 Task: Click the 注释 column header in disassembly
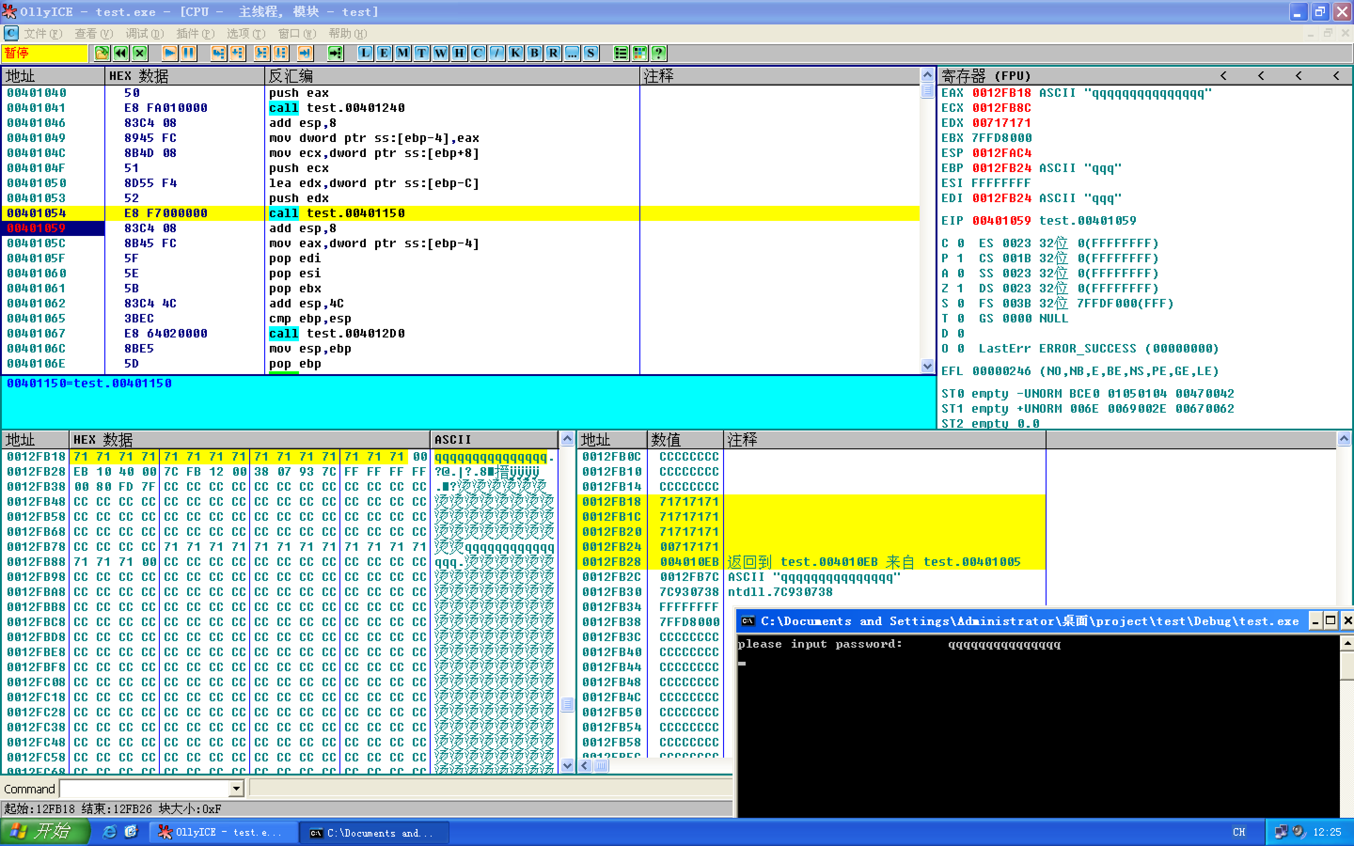pyautogui.click(x=779, y=76)
